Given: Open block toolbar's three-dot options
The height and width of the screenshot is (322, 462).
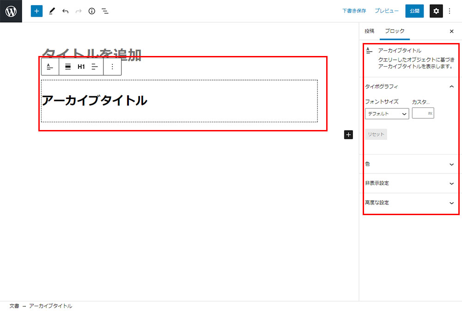Looking at the screenshot, I should pos(112,67).
